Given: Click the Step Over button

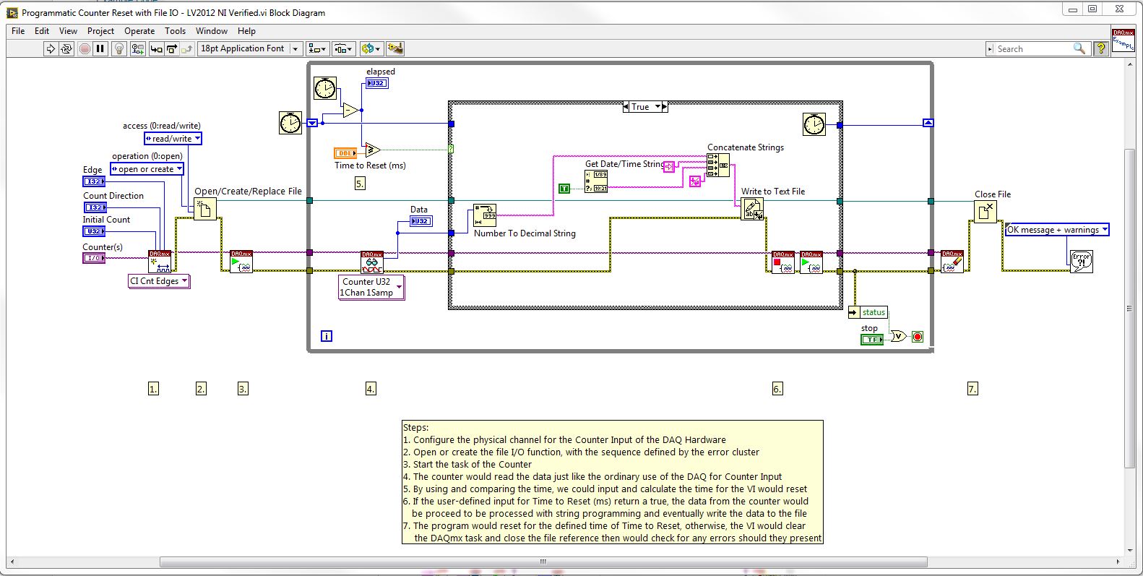Looking at the screenshot, I should coord(172,48).
